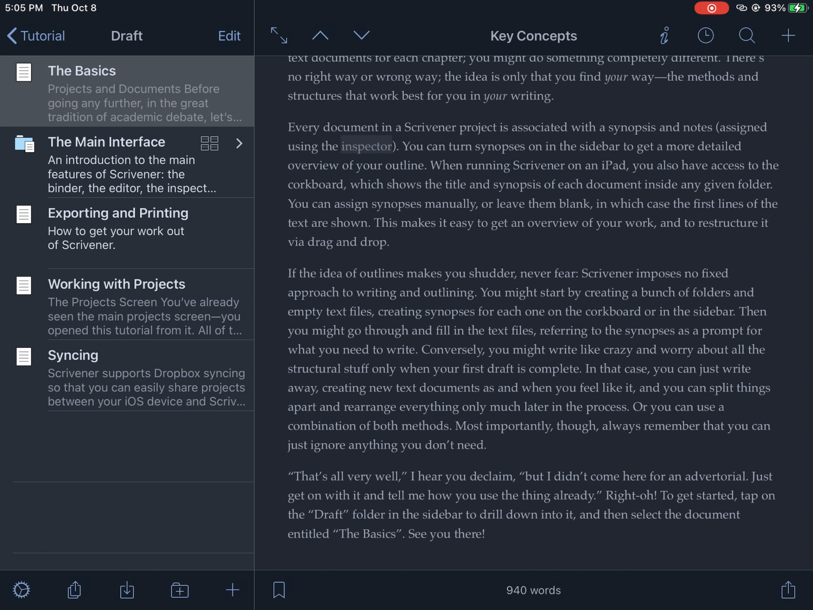The image size is (813, 610).
Task: Open The Basics document in the sidebar
Action: click(127, 91)
